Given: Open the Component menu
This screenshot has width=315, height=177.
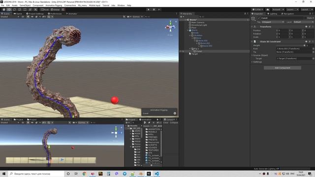Looking at the screenshot, I should 38,5.
